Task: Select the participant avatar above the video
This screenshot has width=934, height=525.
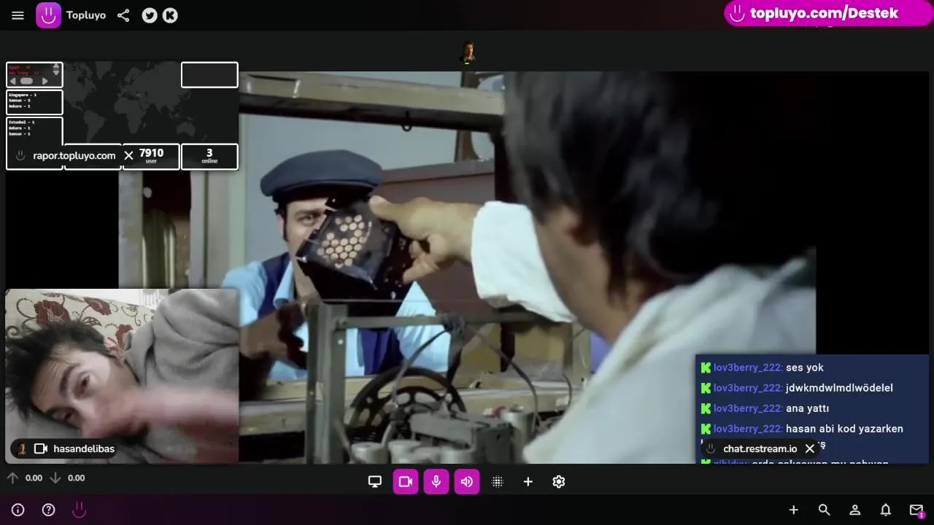Action: point(468,52)
